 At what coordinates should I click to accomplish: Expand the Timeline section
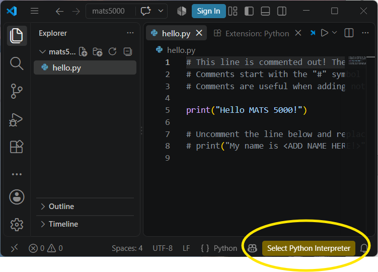coord(85,224)
